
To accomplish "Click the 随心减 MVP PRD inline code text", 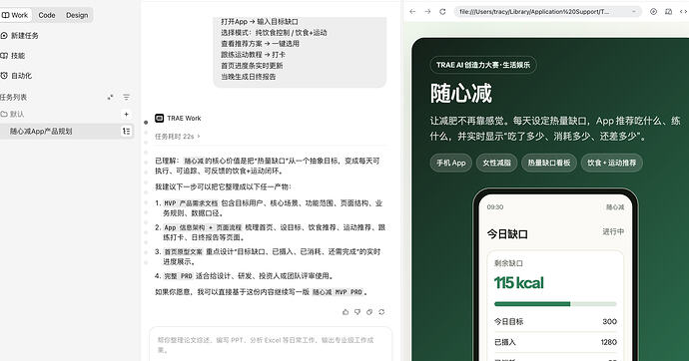I will tap(338, 292).
